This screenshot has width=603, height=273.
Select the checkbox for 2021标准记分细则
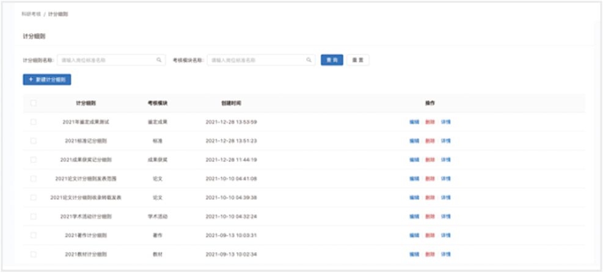pyautogui.click(x=33, y=141)
